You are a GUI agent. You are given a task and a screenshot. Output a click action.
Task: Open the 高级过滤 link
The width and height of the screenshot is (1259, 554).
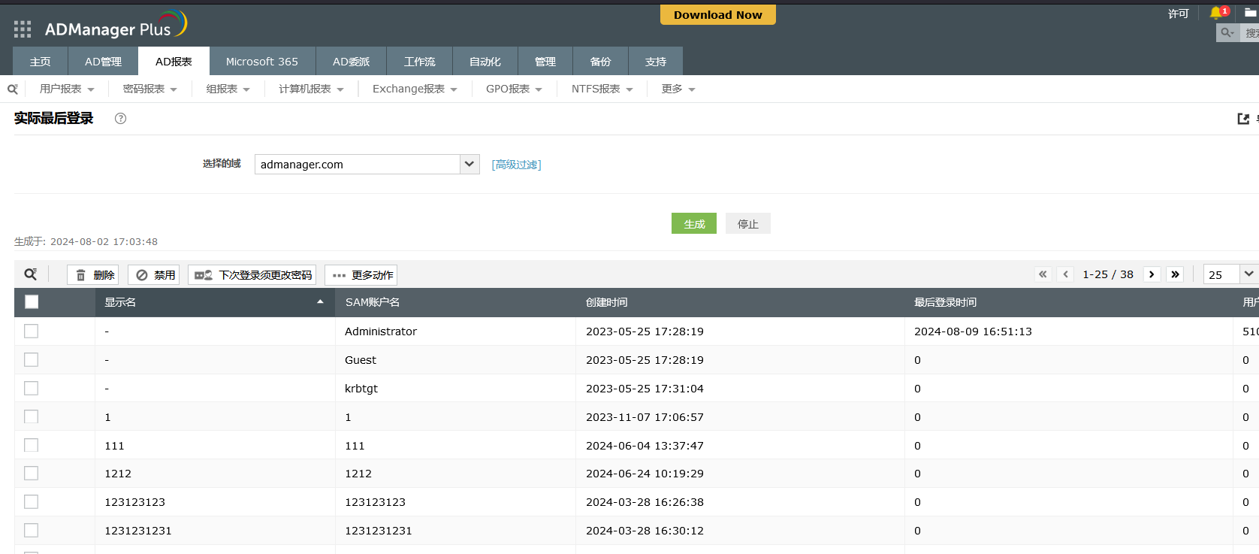coord(516,165)
